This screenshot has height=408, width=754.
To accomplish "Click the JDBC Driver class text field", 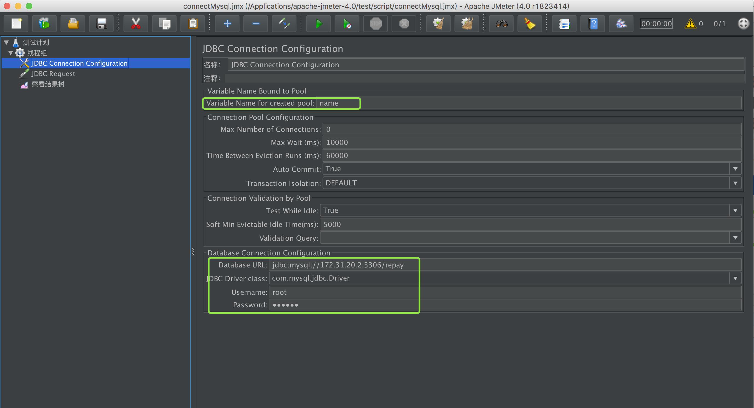I will point(499,278).
